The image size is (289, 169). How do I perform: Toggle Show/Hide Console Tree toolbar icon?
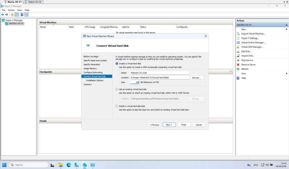[17, 15]
